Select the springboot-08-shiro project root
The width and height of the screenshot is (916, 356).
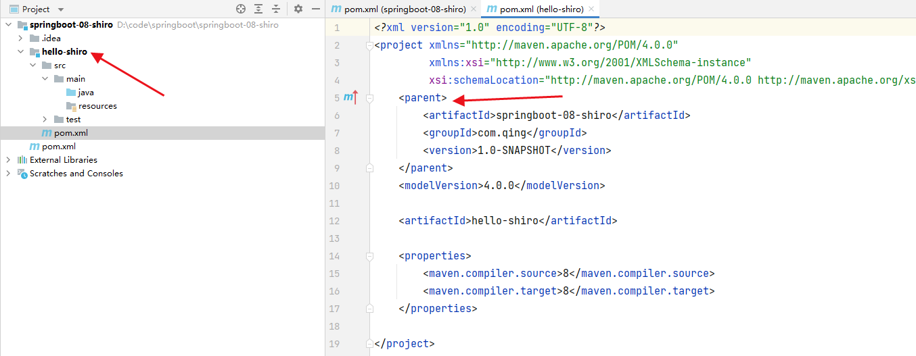point(71,25)
